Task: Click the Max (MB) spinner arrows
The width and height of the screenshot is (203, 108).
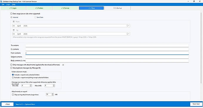Action: (x=54, y=85)
